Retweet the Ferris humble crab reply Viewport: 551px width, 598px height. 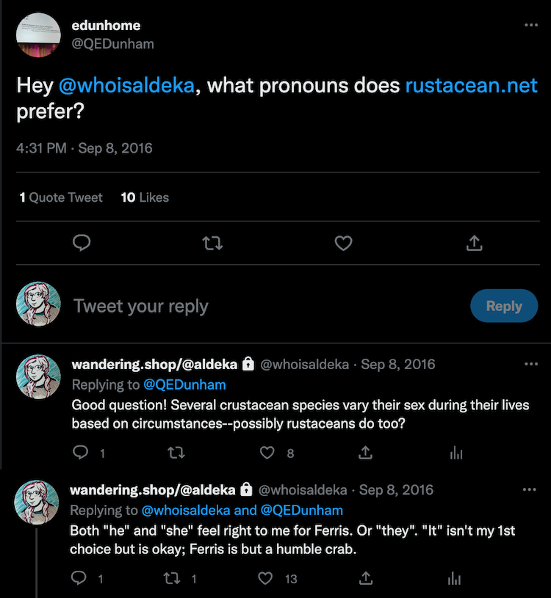(x=172, y=578)
